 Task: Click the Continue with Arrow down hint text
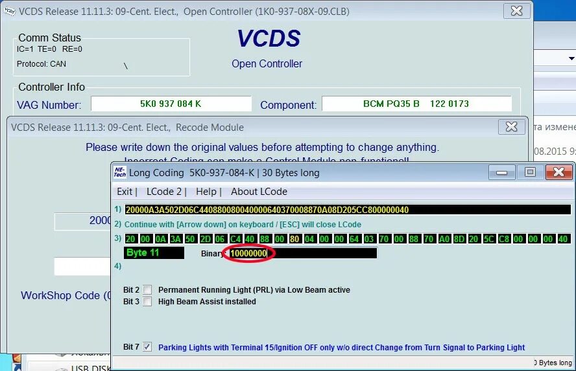point(243,225)
